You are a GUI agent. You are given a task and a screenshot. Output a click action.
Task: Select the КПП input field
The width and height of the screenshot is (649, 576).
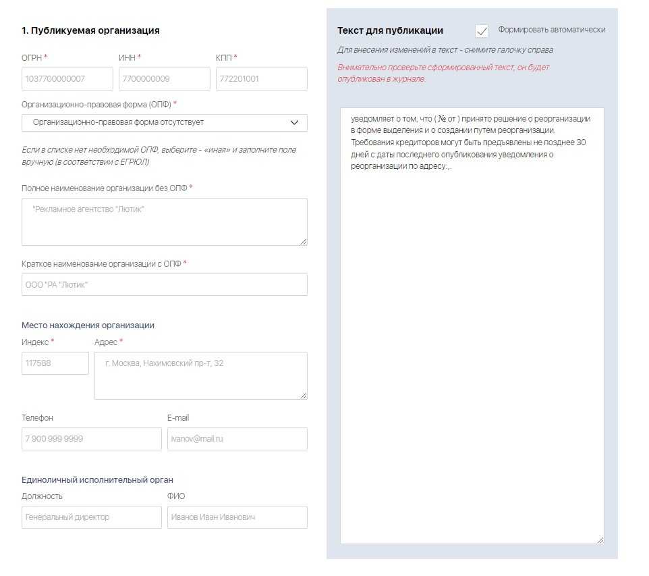point(261,79)
